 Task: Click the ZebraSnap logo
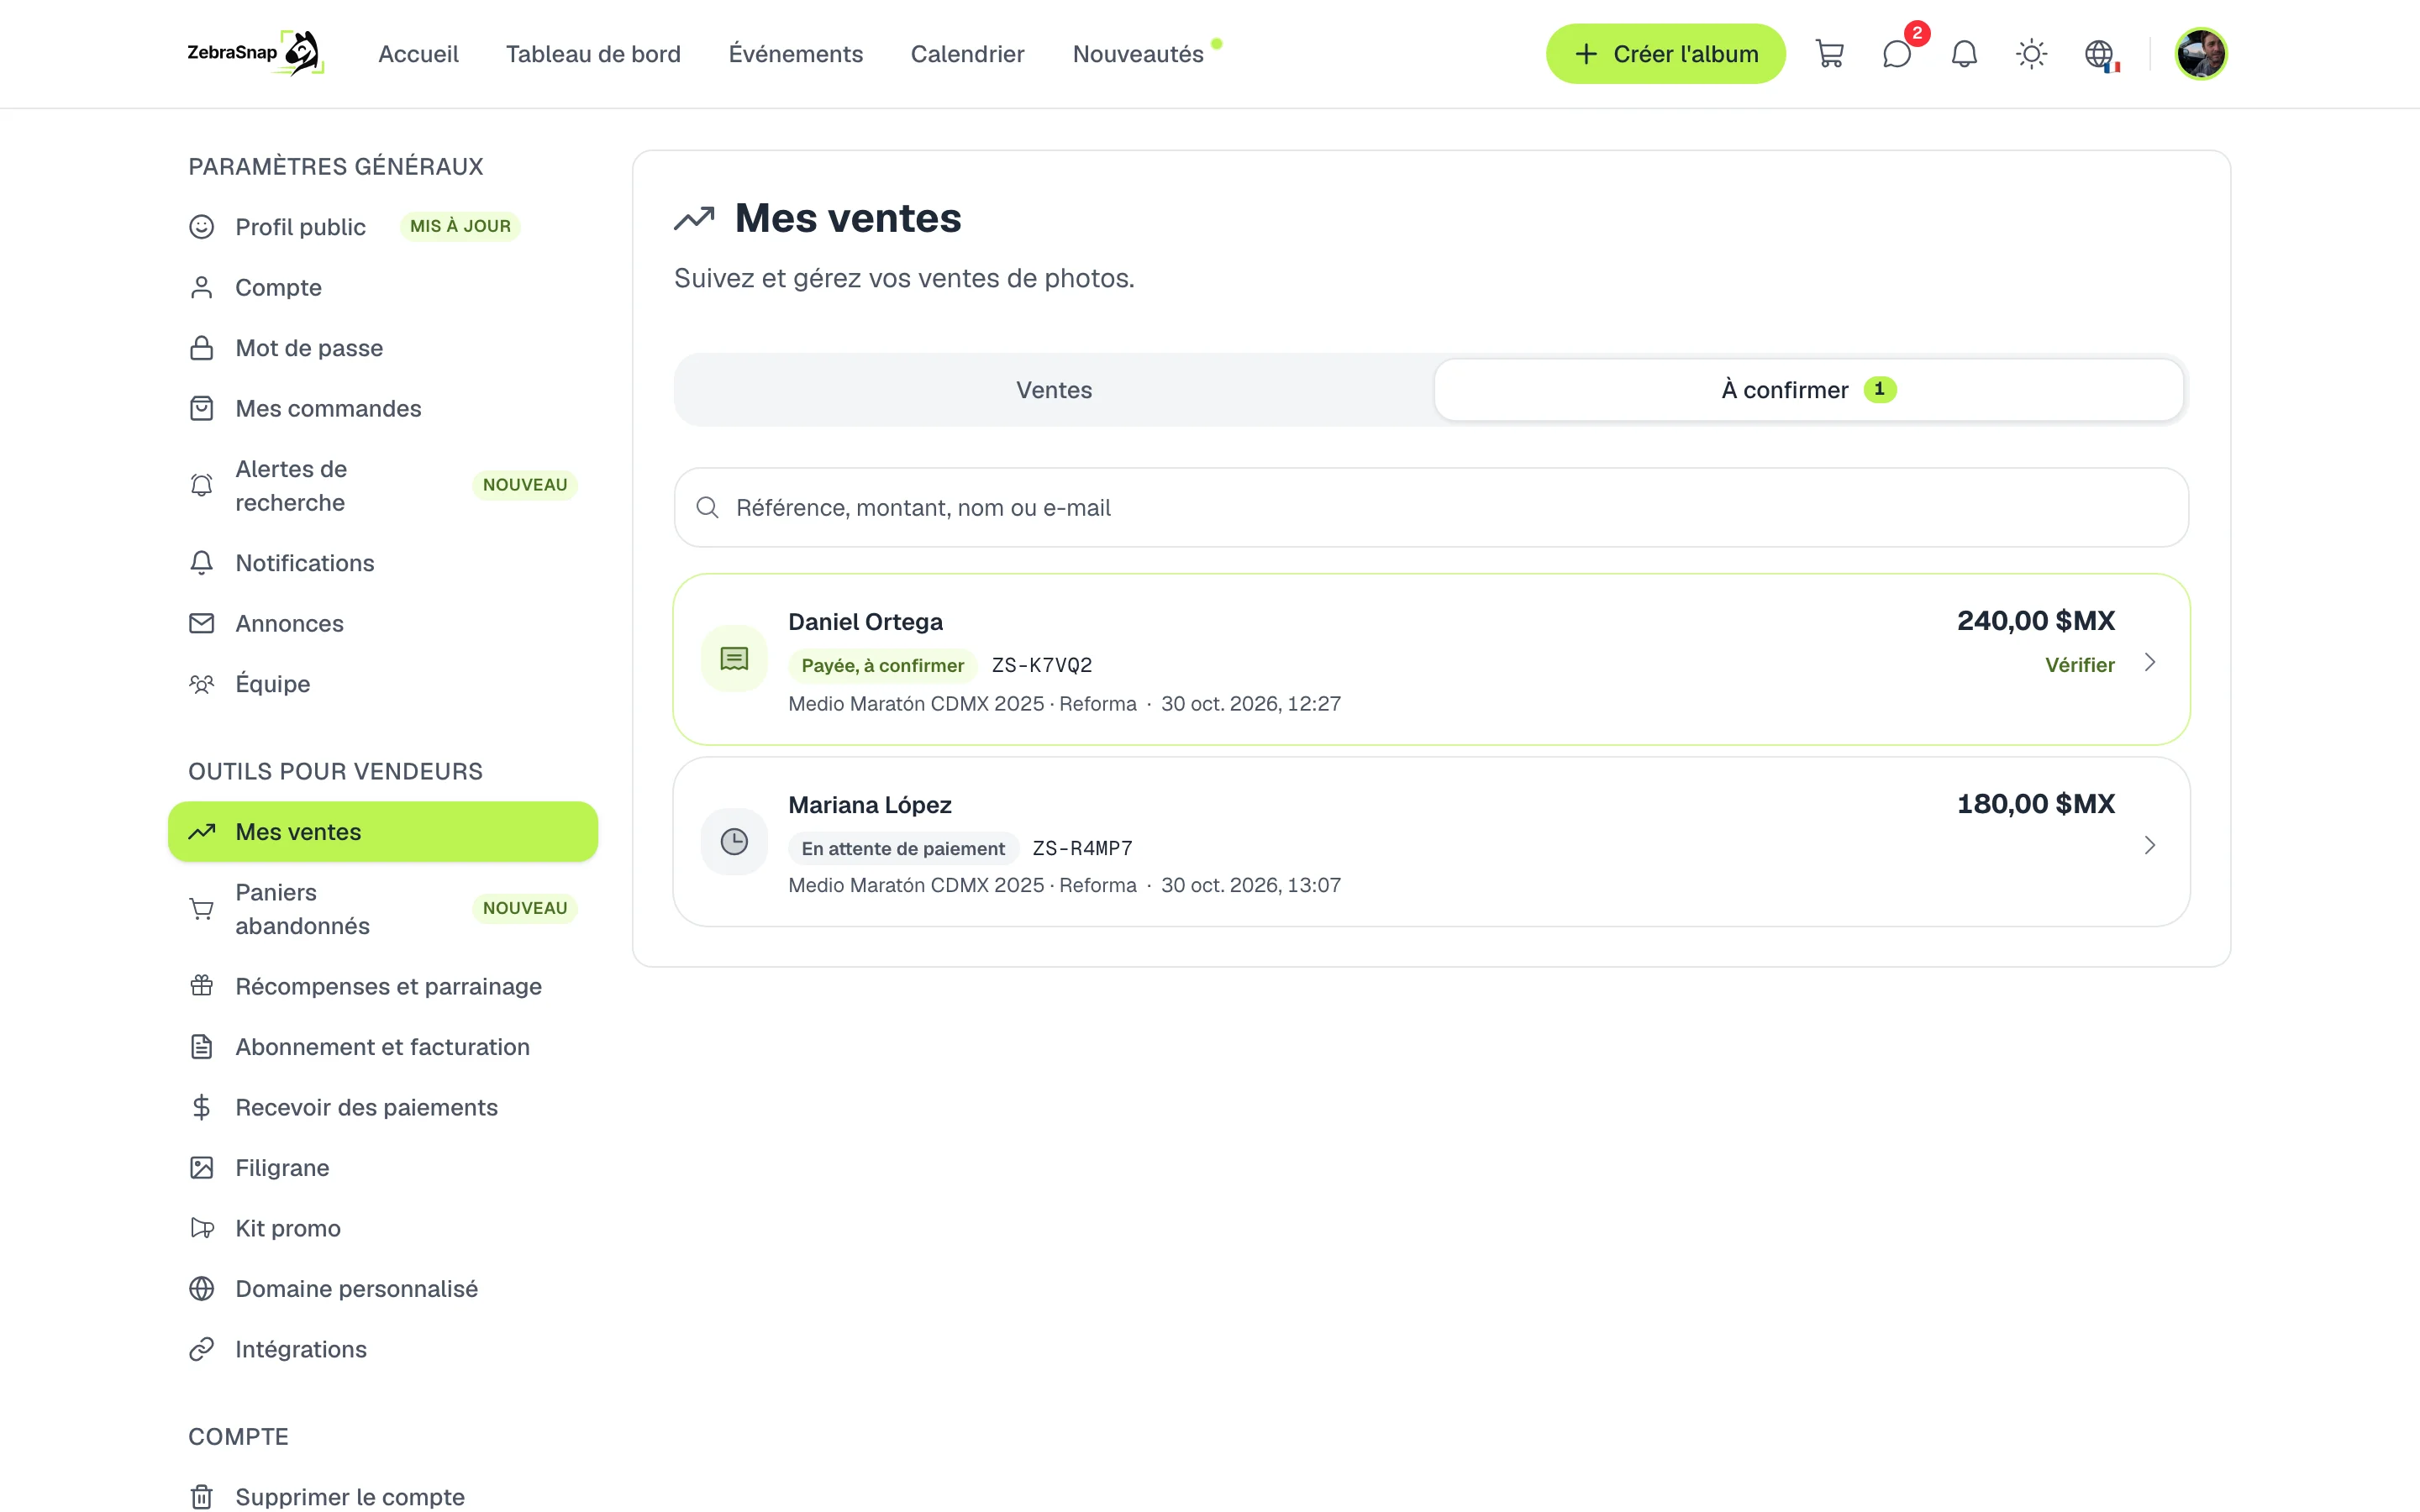(x=255, y=53)
